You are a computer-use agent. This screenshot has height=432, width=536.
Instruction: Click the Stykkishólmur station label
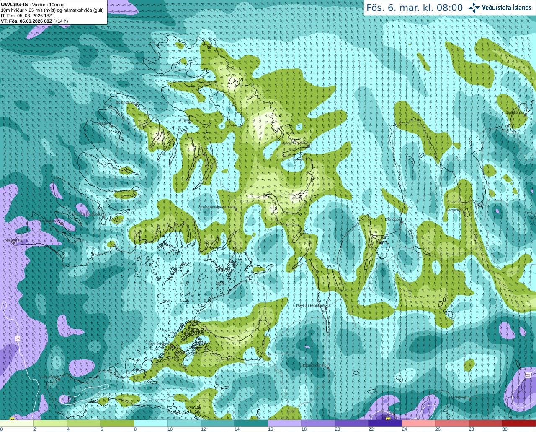160,344
